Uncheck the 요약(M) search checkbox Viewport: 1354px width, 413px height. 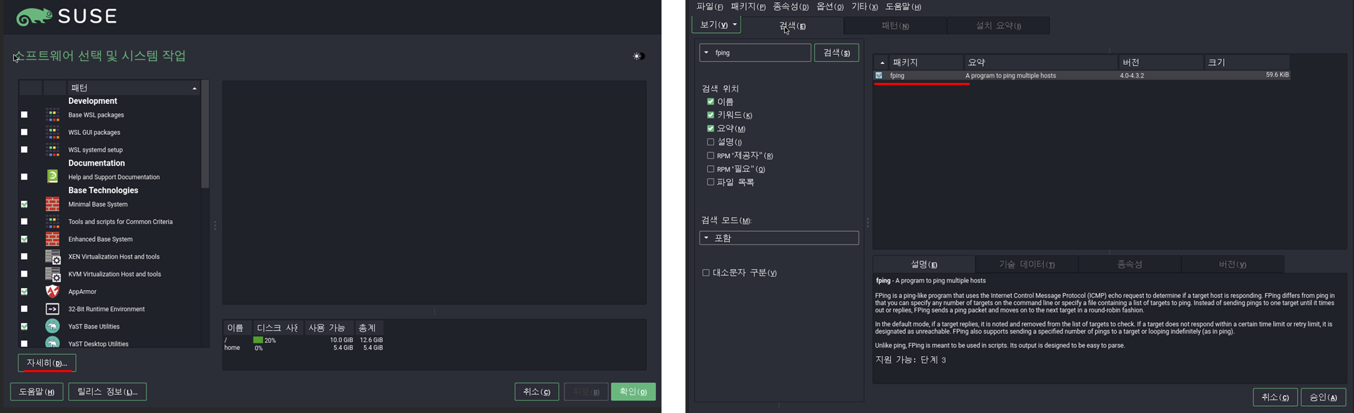click(x=710, y=128)
